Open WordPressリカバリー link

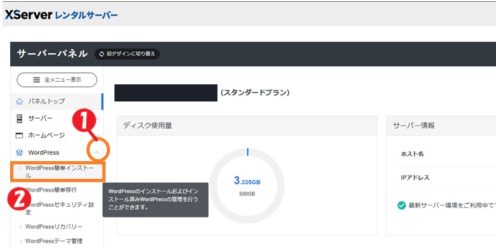point(54,226)
